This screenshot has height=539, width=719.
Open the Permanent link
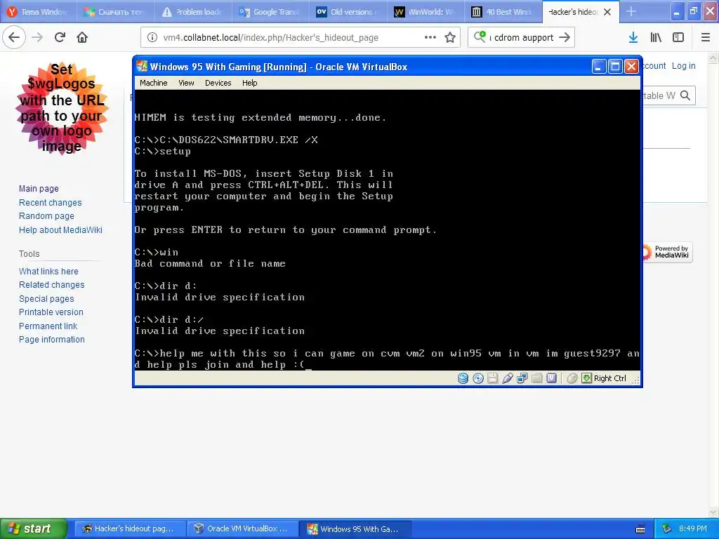(48, 326)
